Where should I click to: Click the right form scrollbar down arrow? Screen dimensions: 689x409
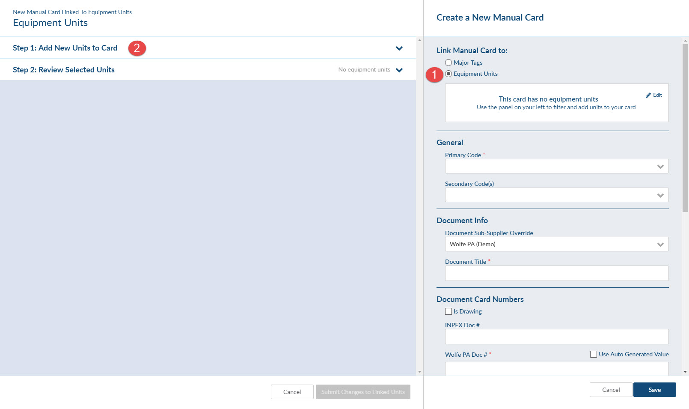click(685, 372)
